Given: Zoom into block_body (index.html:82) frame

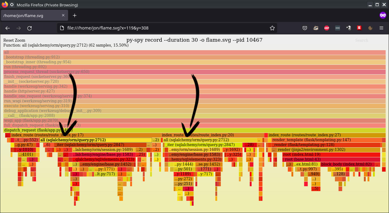Looking at the screenshot, I should coord(346,164).
